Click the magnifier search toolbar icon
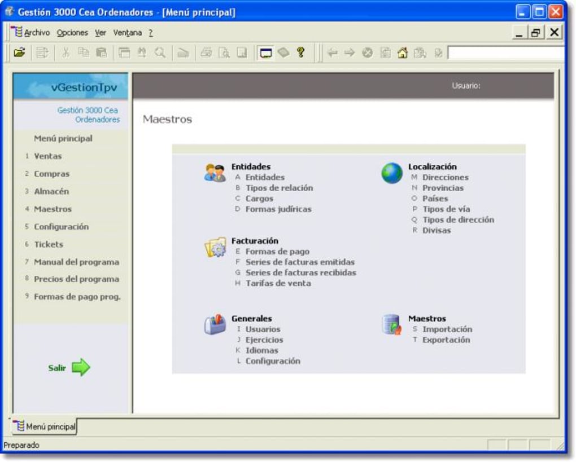 [160, 53]
